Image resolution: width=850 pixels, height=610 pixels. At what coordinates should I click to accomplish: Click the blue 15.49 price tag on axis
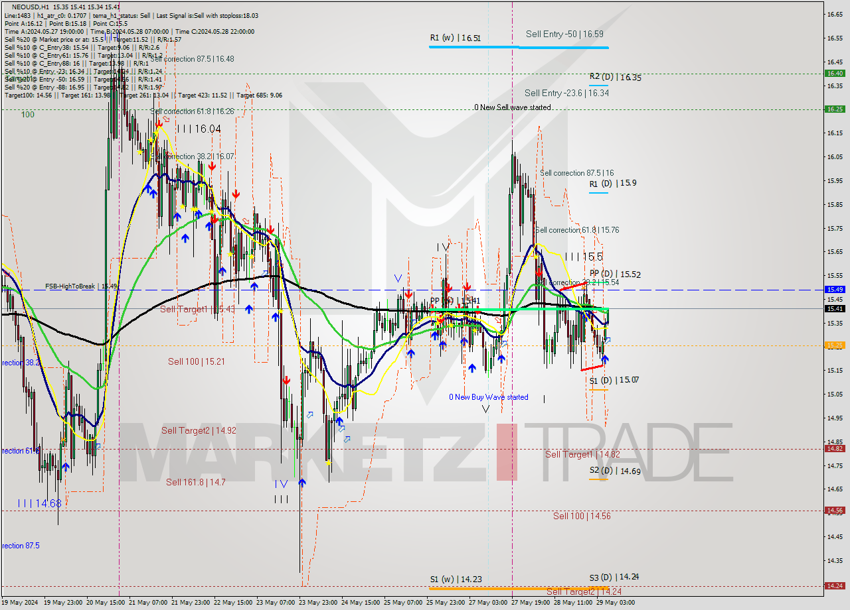835,290
